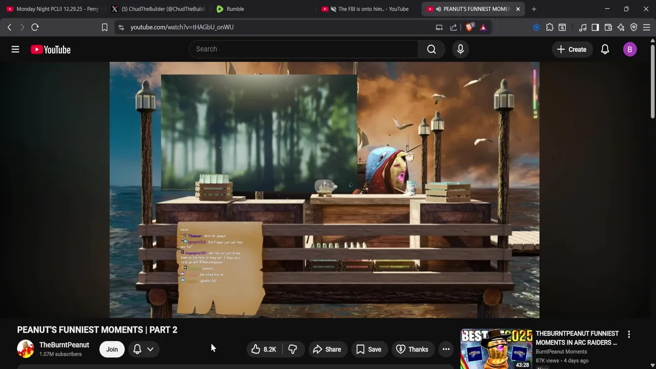Reload the current page
Screen dimensions: 656x369
point(35,27)
